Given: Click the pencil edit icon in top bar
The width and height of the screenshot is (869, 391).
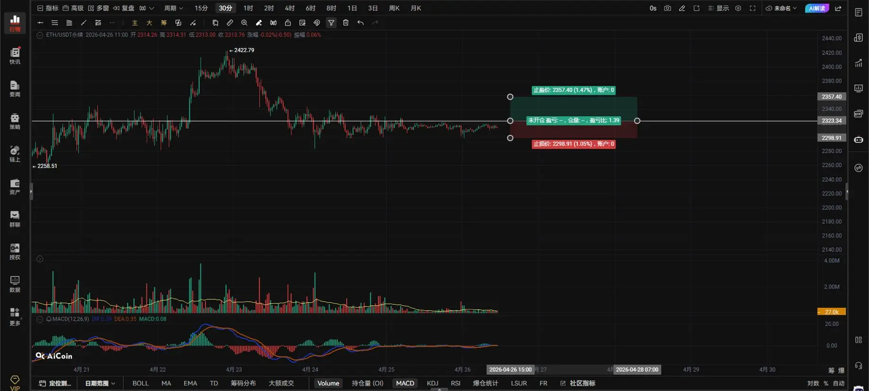Looking at the screenshot, I should tap(682, 8).
